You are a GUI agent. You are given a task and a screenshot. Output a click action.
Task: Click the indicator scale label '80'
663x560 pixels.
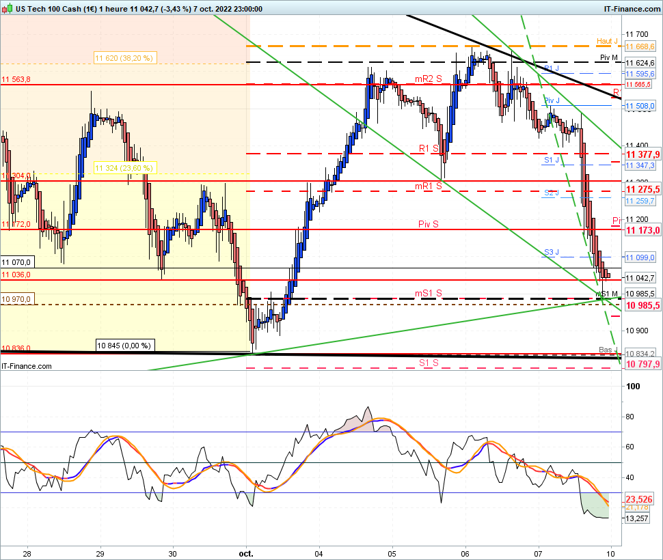pos(630,417)
